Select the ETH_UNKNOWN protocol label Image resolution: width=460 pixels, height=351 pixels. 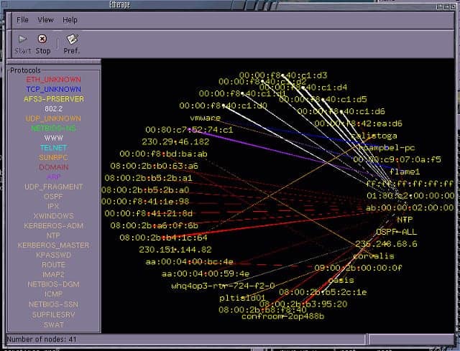pyautogui.click(x=53, y=80)
